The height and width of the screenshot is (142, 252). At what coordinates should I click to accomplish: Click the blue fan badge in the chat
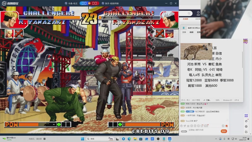tap(190, 112)
